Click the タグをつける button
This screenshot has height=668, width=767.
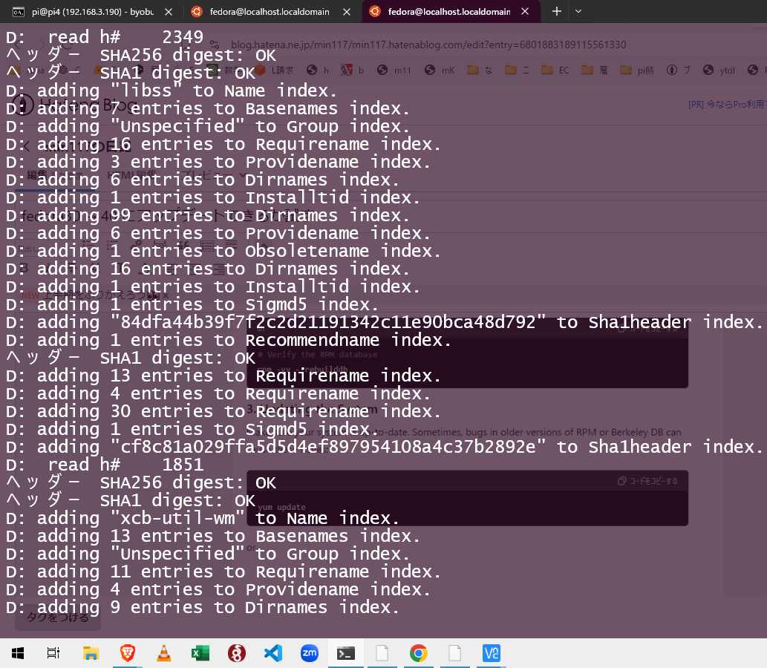pyautogui.click(x=57, y=618)
